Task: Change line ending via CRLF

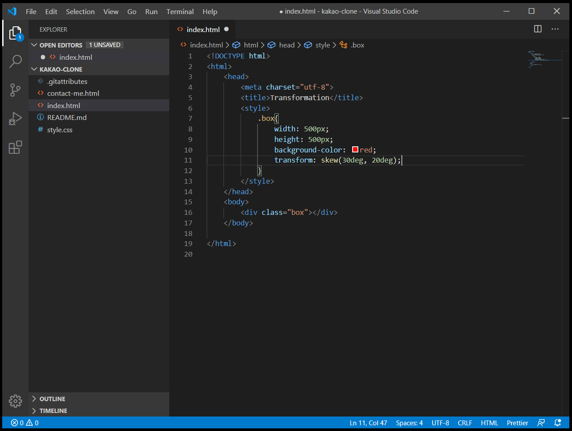Action: [x=465, y=423]
